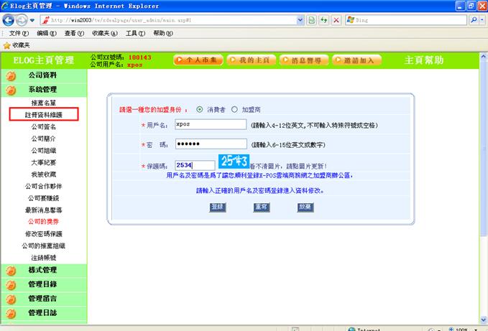This screenshot has width=488, height=331.
Task: Click the 註冊資料維護 sidebar link
Action: point(43,114)
